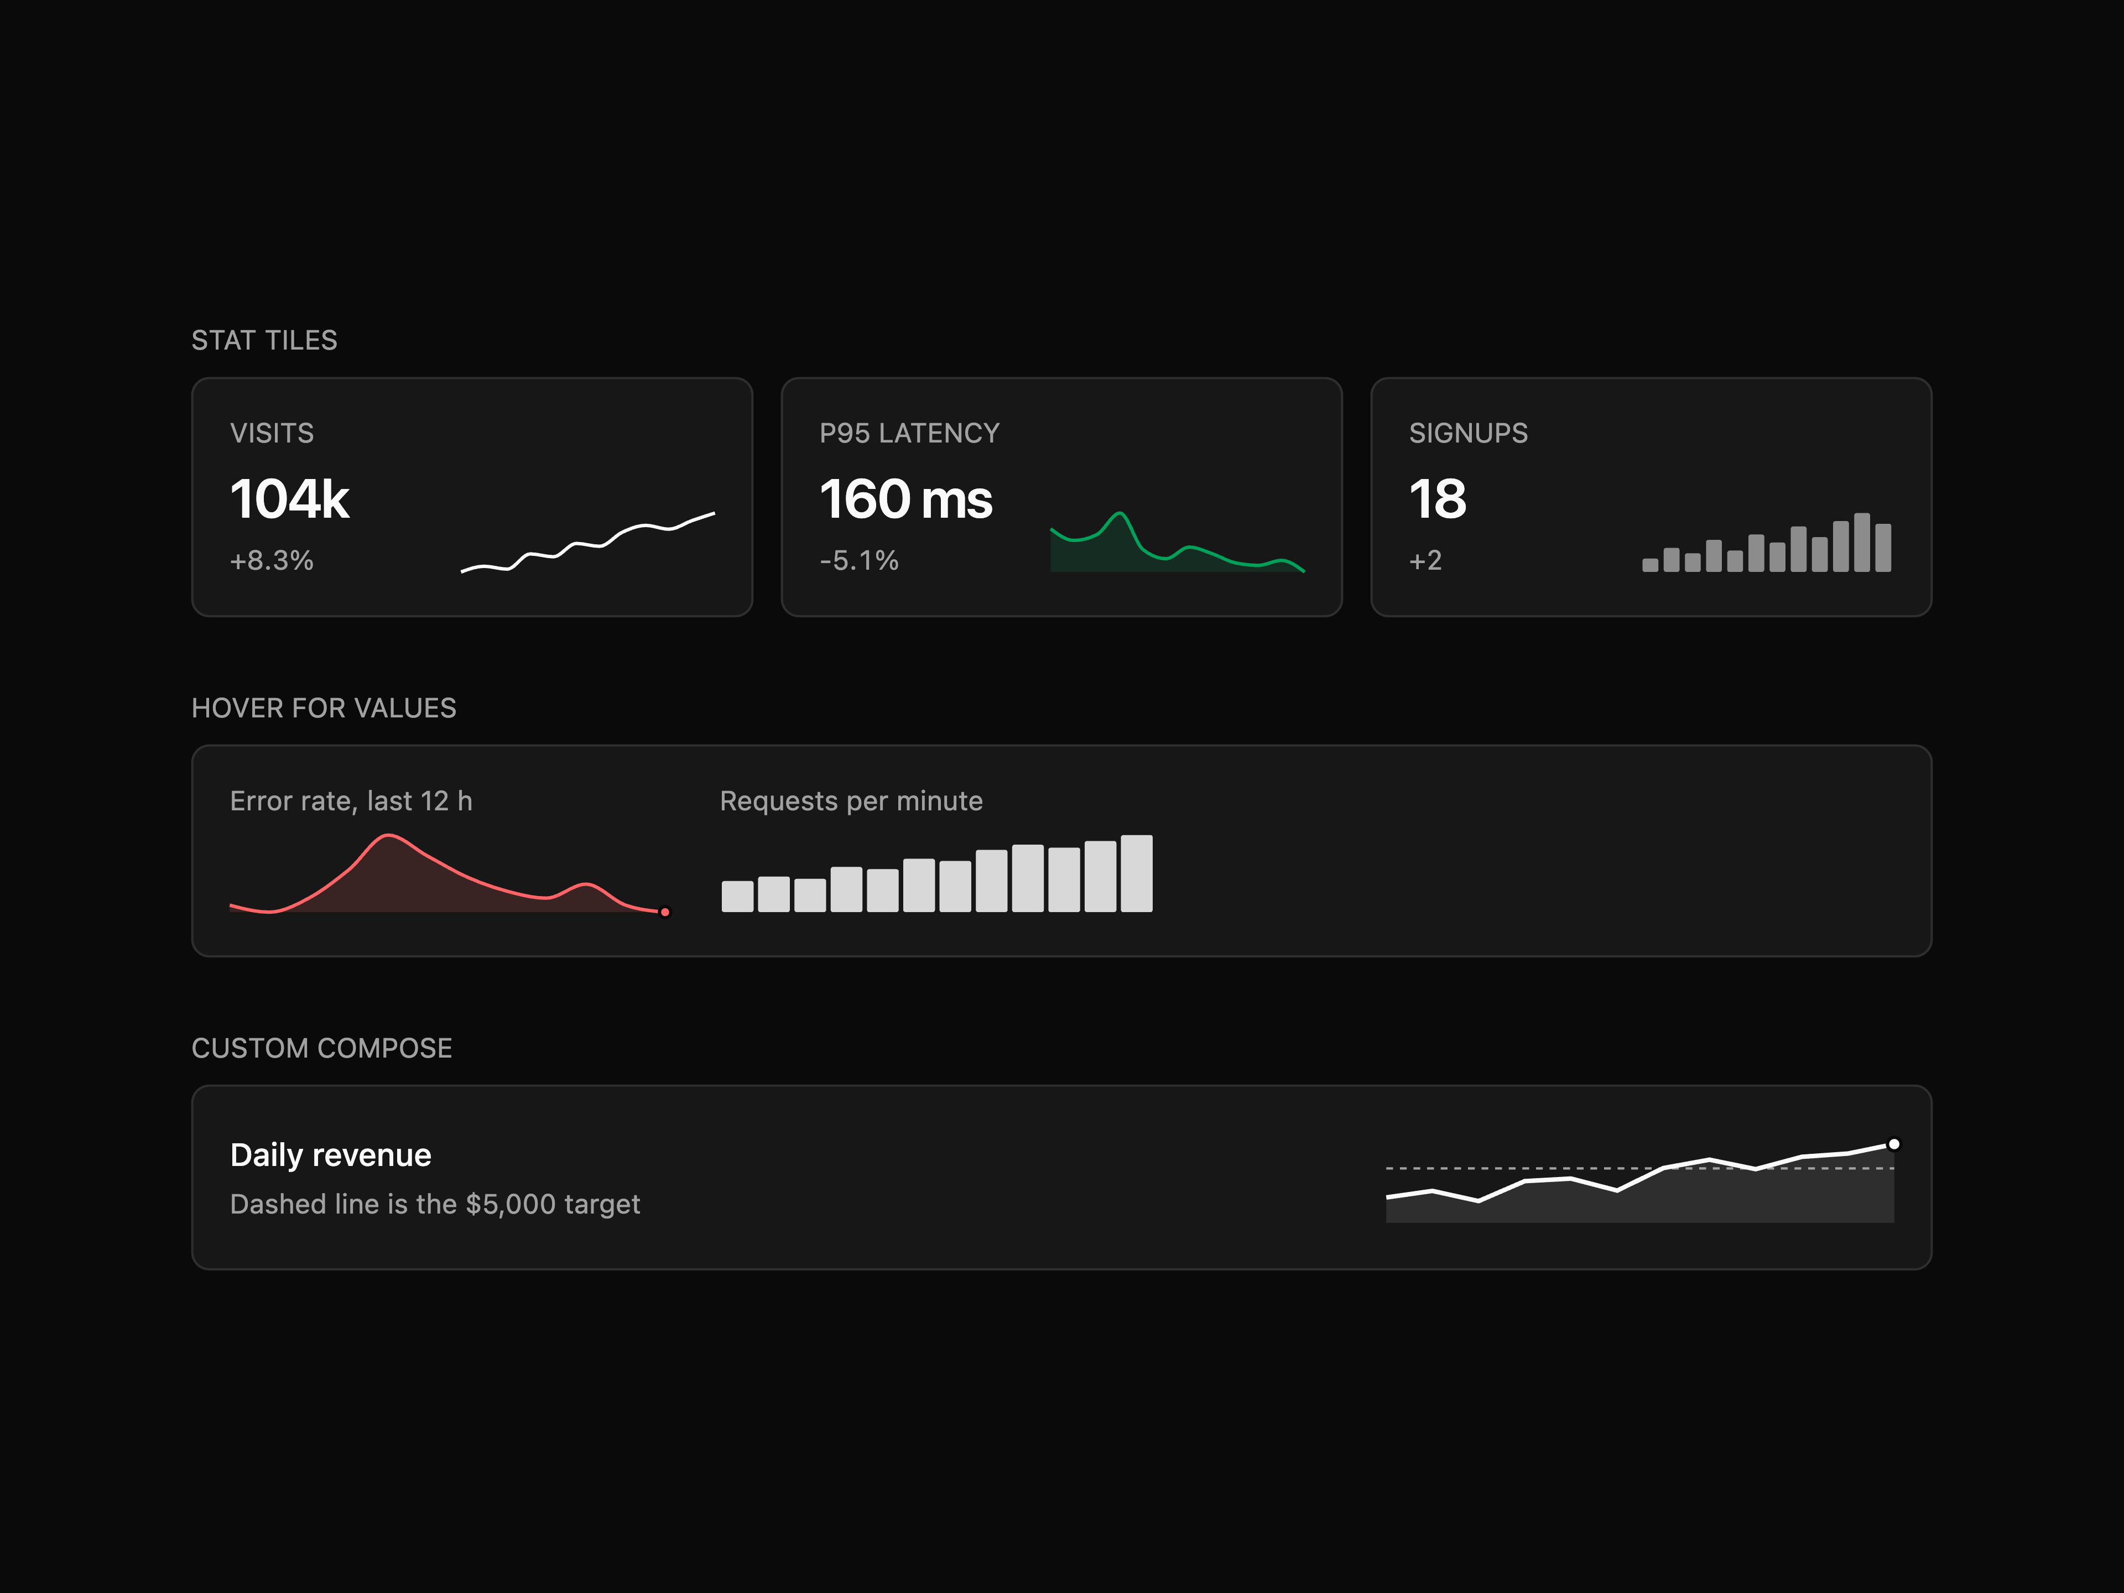Click the Visits line sparkline
This screenshot has height=1593, width=2124.
[587, 543]
